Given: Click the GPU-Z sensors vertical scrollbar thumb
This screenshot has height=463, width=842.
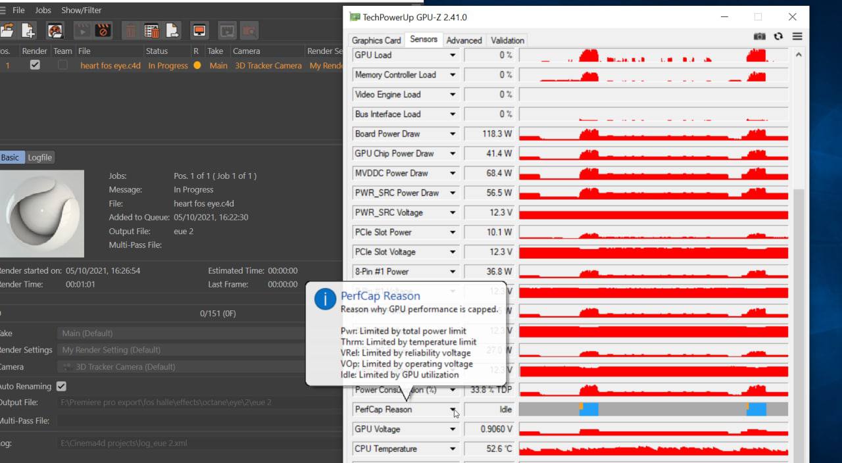Looking at the screenshot, I should point(799,326).
